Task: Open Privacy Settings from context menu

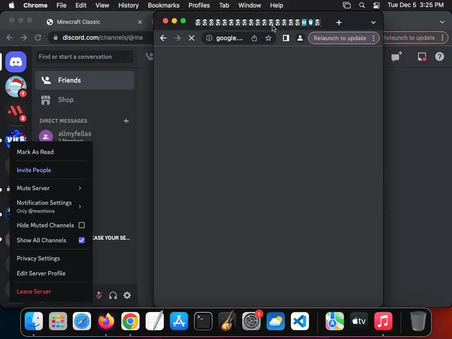Action: click(x=38, y=258)
